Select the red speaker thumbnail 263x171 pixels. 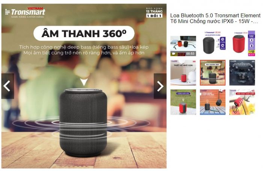[242, 43]
